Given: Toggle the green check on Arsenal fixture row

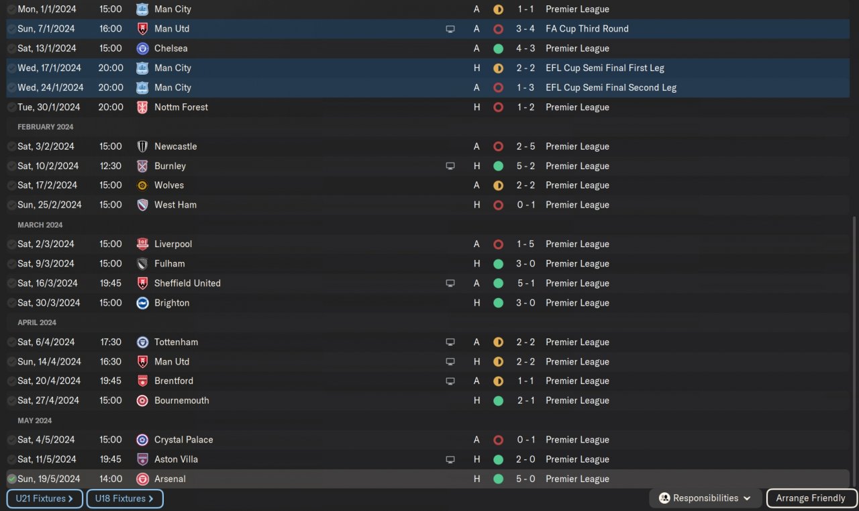Looking at the screenshot, I should click(11, 479).
